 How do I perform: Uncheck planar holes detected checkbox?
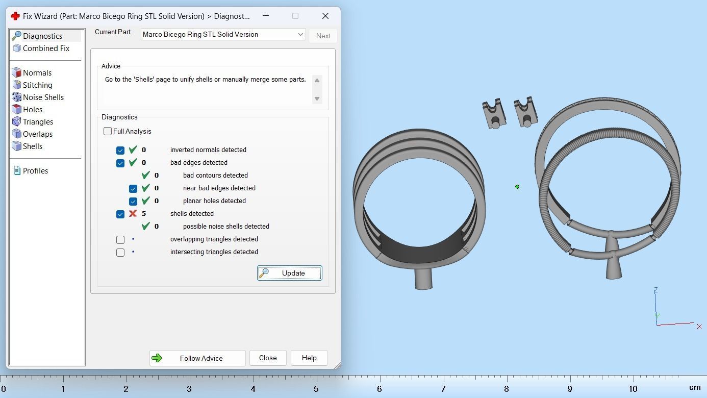[133, 201]
